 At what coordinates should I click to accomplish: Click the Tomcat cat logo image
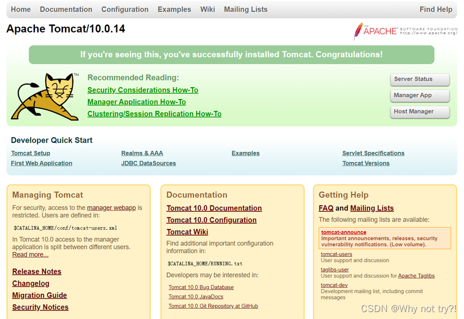[x=45, y=96]
